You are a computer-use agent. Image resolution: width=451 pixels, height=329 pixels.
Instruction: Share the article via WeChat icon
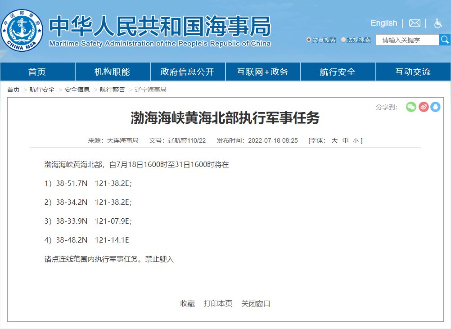411,107
